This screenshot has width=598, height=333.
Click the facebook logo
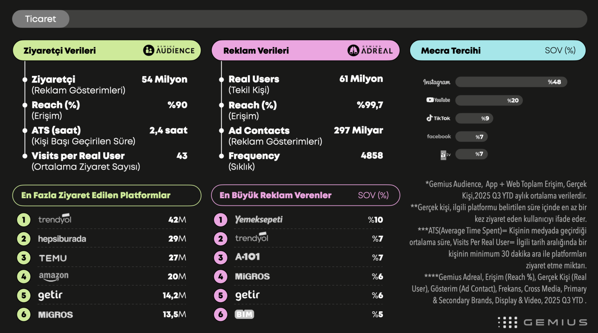439,136
